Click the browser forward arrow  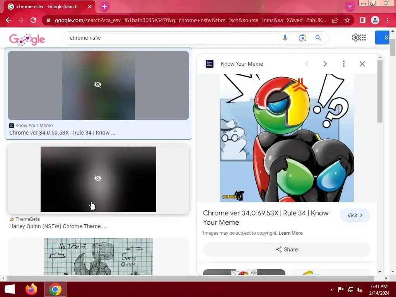coord(21,20)
